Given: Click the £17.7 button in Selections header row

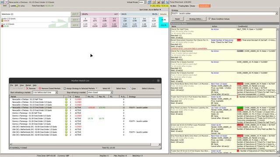Looking at the screenshot, I should [75, 14].
